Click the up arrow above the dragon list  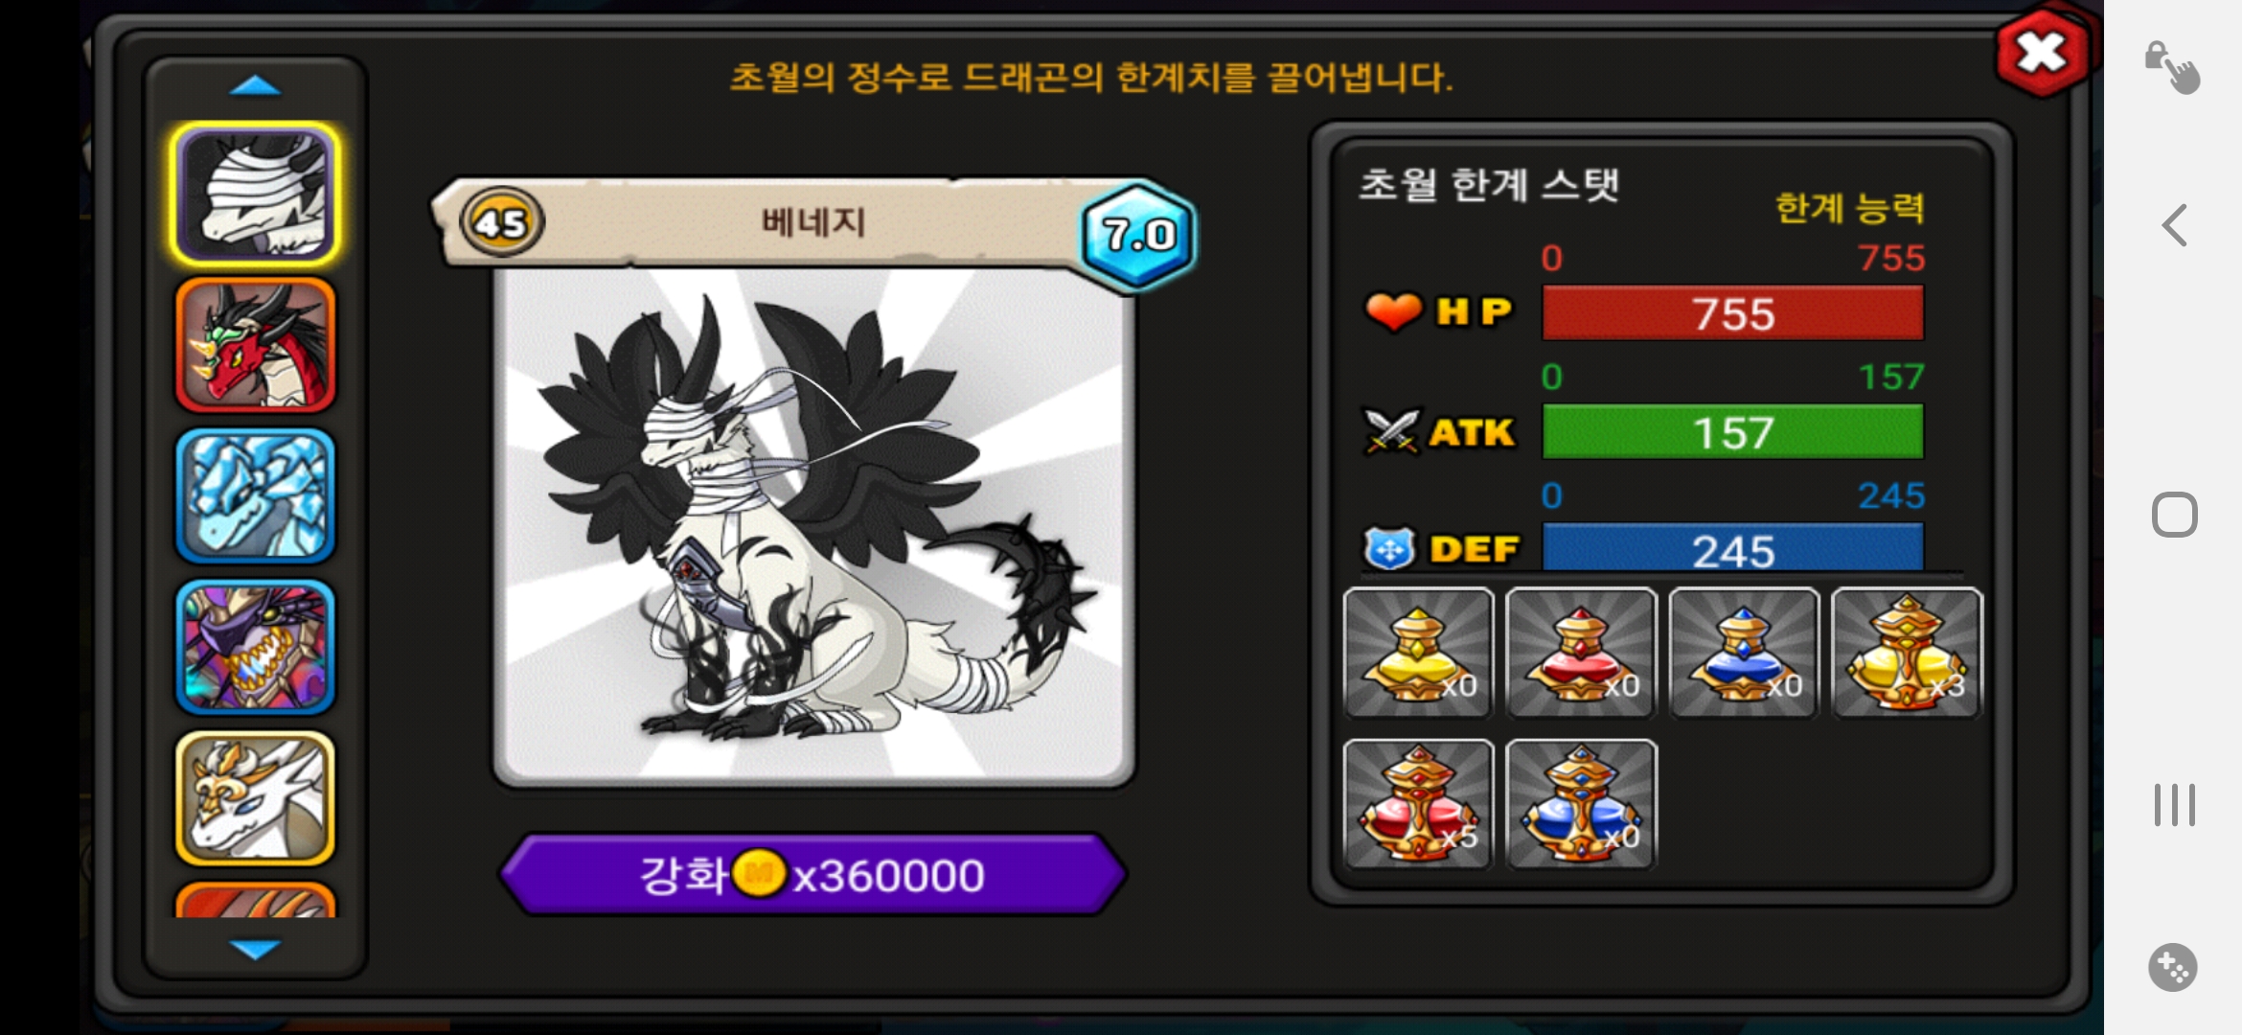tap(255, 86)
